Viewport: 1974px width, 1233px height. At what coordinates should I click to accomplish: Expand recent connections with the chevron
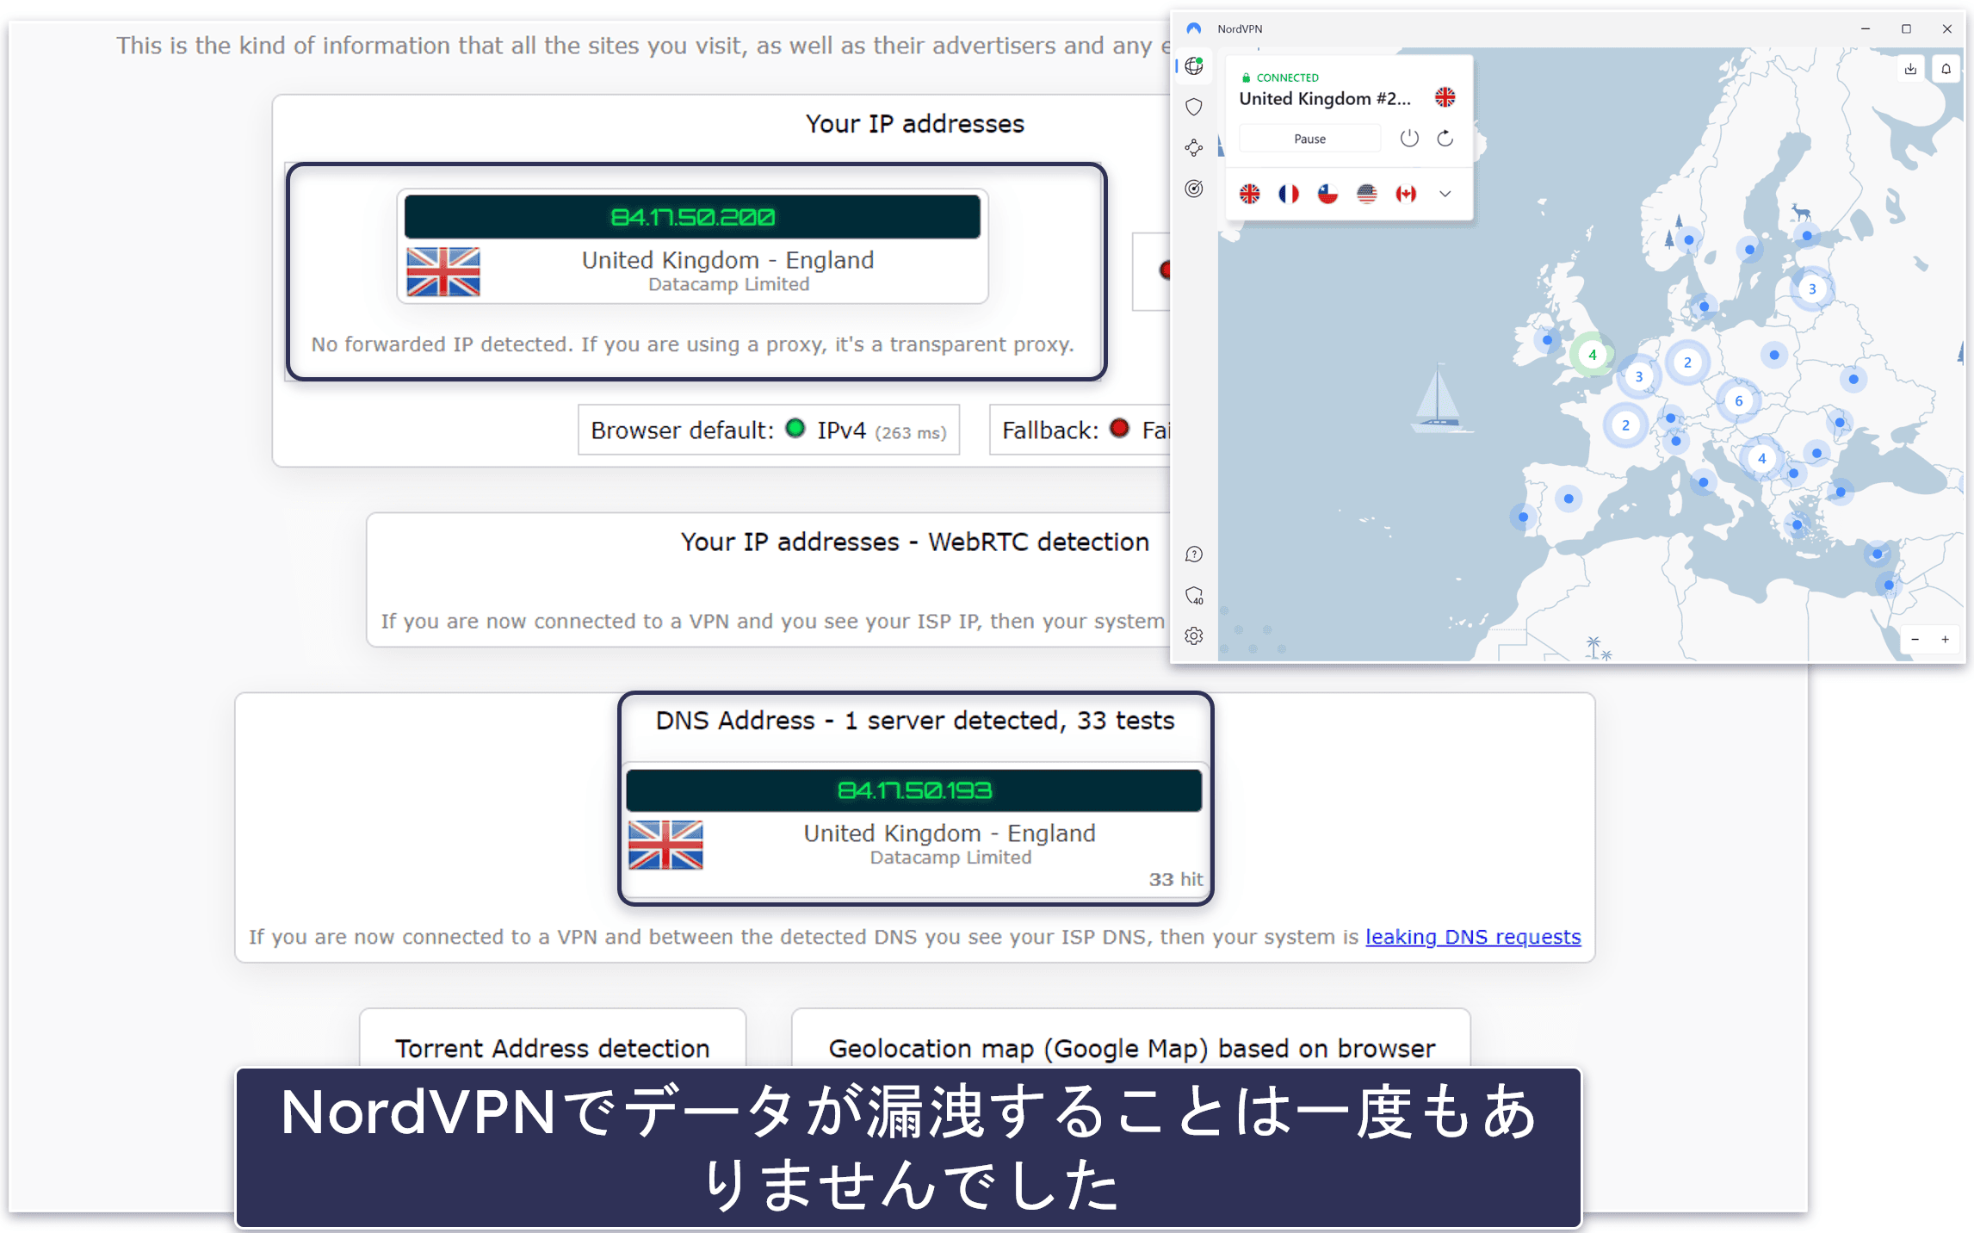[1445, 194]
